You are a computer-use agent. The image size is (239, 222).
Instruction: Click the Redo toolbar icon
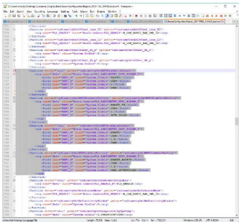click(59, 16)
